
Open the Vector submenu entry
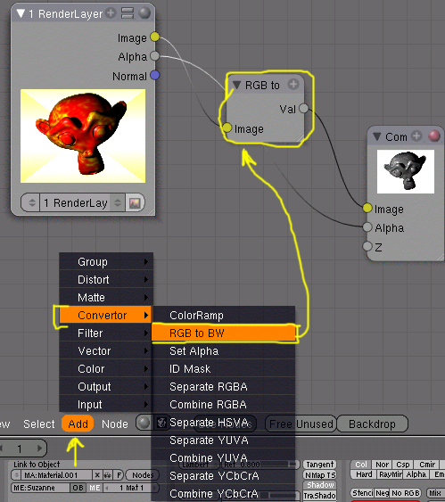pyautogui.click(x=106, y=351)
